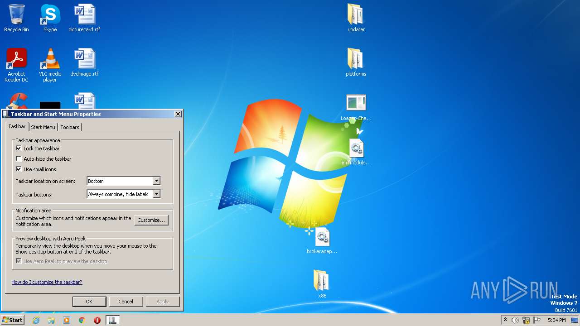Open Opera browser from the taskbar
580x326 pixels.
(97, 320)
